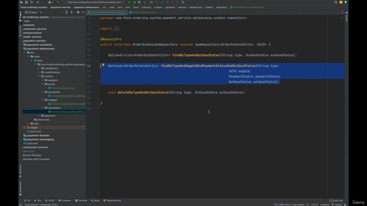
Task: Click deleteByTypeAndOutboxStatus method name in editor
Action: [x=143, y=93]
